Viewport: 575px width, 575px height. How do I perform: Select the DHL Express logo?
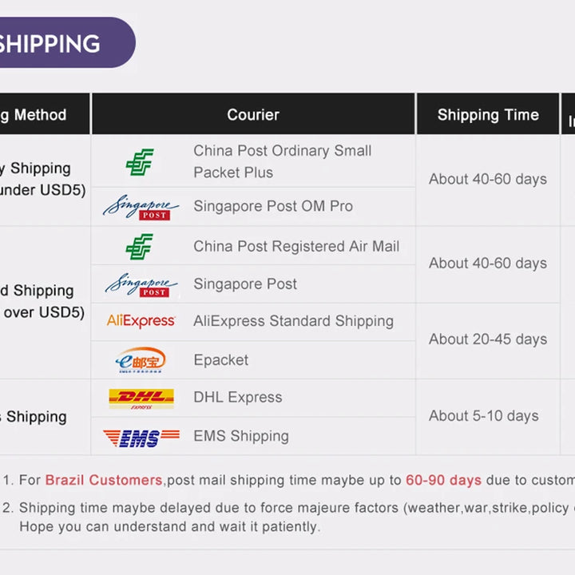[x=141, y=398]
